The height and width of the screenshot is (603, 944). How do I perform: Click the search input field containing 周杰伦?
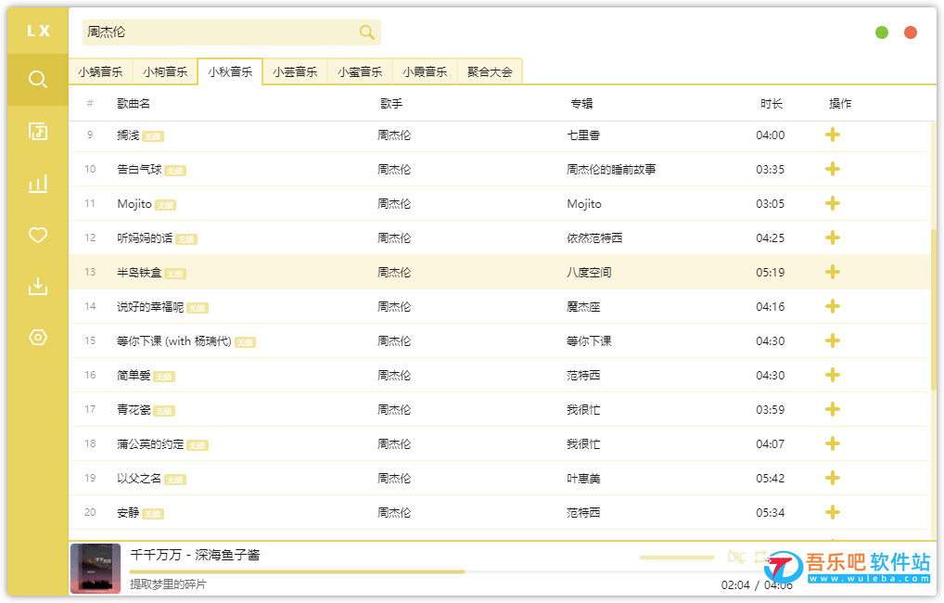point(218,32)
